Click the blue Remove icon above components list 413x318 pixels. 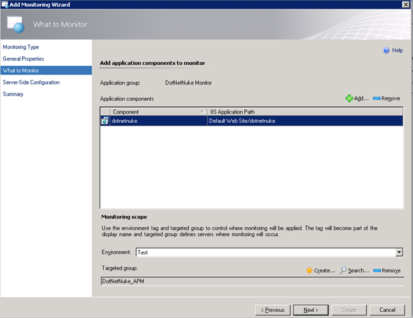(x=377, y=98)
